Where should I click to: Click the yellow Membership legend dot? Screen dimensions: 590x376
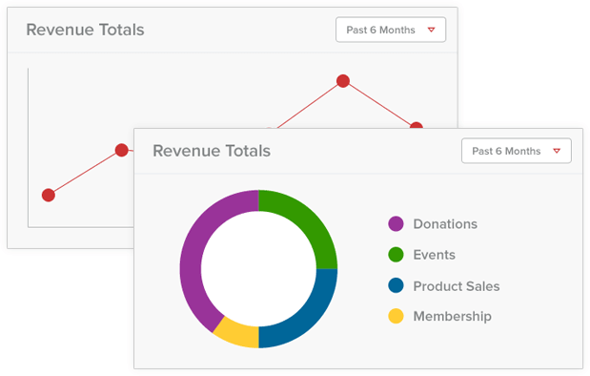[396, 316]
